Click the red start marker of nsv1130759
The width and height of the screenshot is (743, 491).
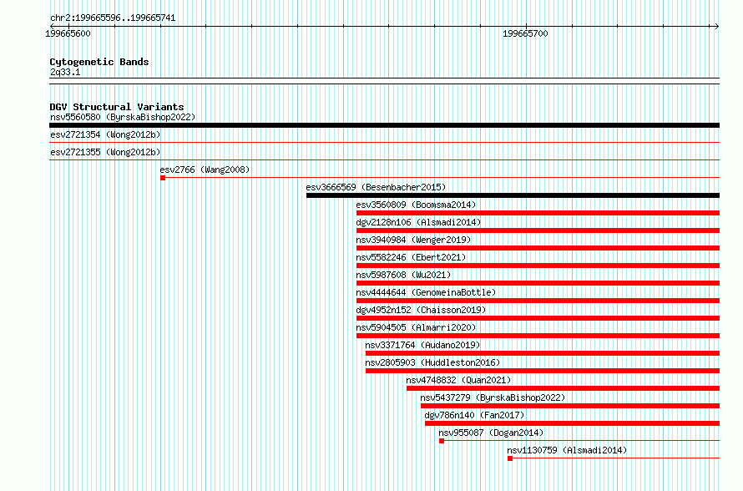(510, 458)
